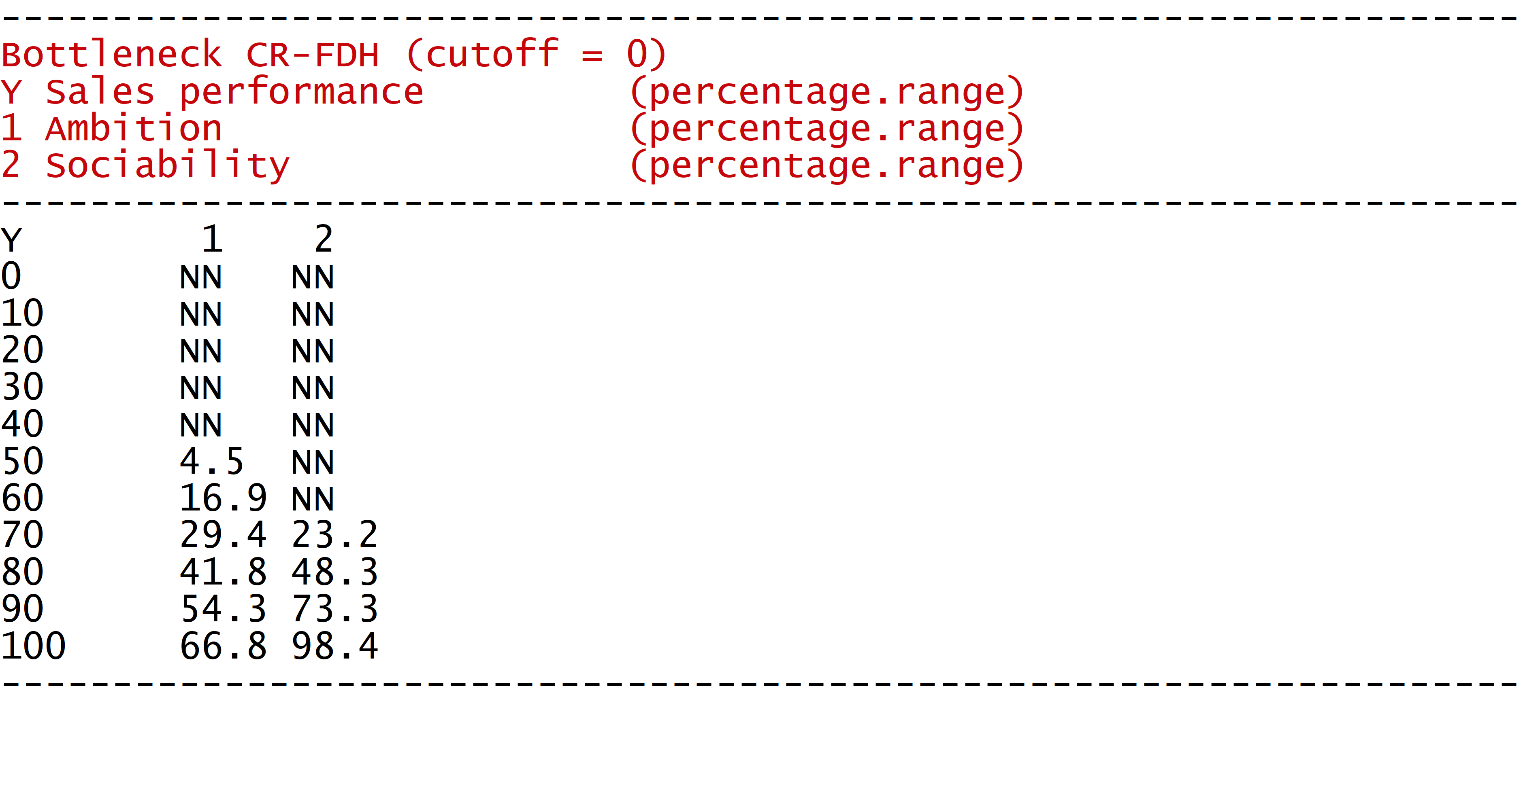Select the Sociability value 48.3
This screenshot has height=790, width=1523.
tap(334, 572)
